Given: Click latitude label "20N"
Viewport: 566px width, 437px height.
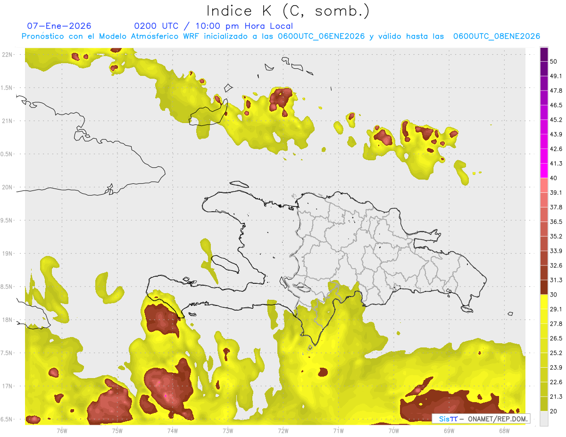Looking at the screenshot, I should coord(8,187).
